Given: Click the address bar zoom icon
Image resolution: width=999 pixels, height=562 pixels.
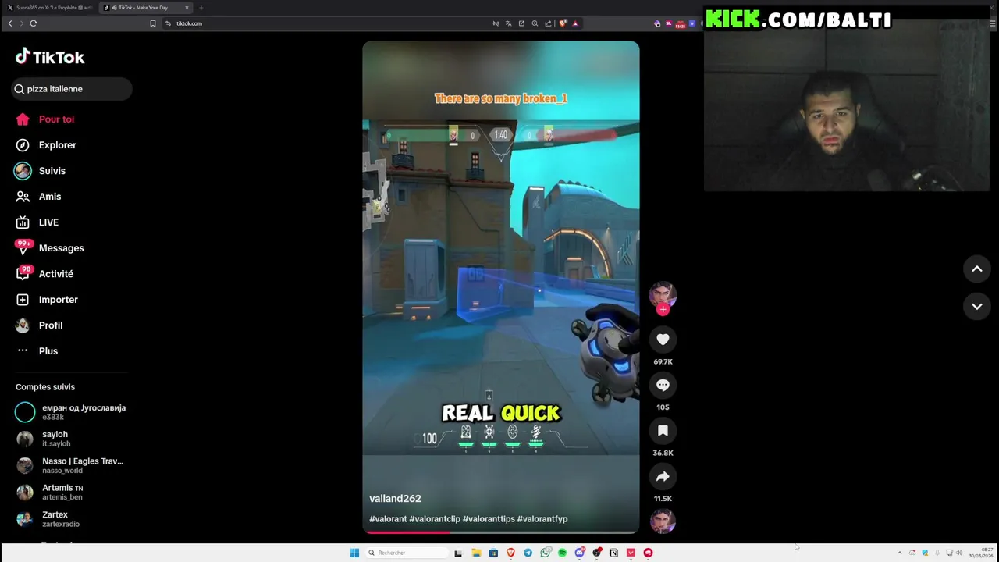Looking at the screenshot, I should (535, 23).
